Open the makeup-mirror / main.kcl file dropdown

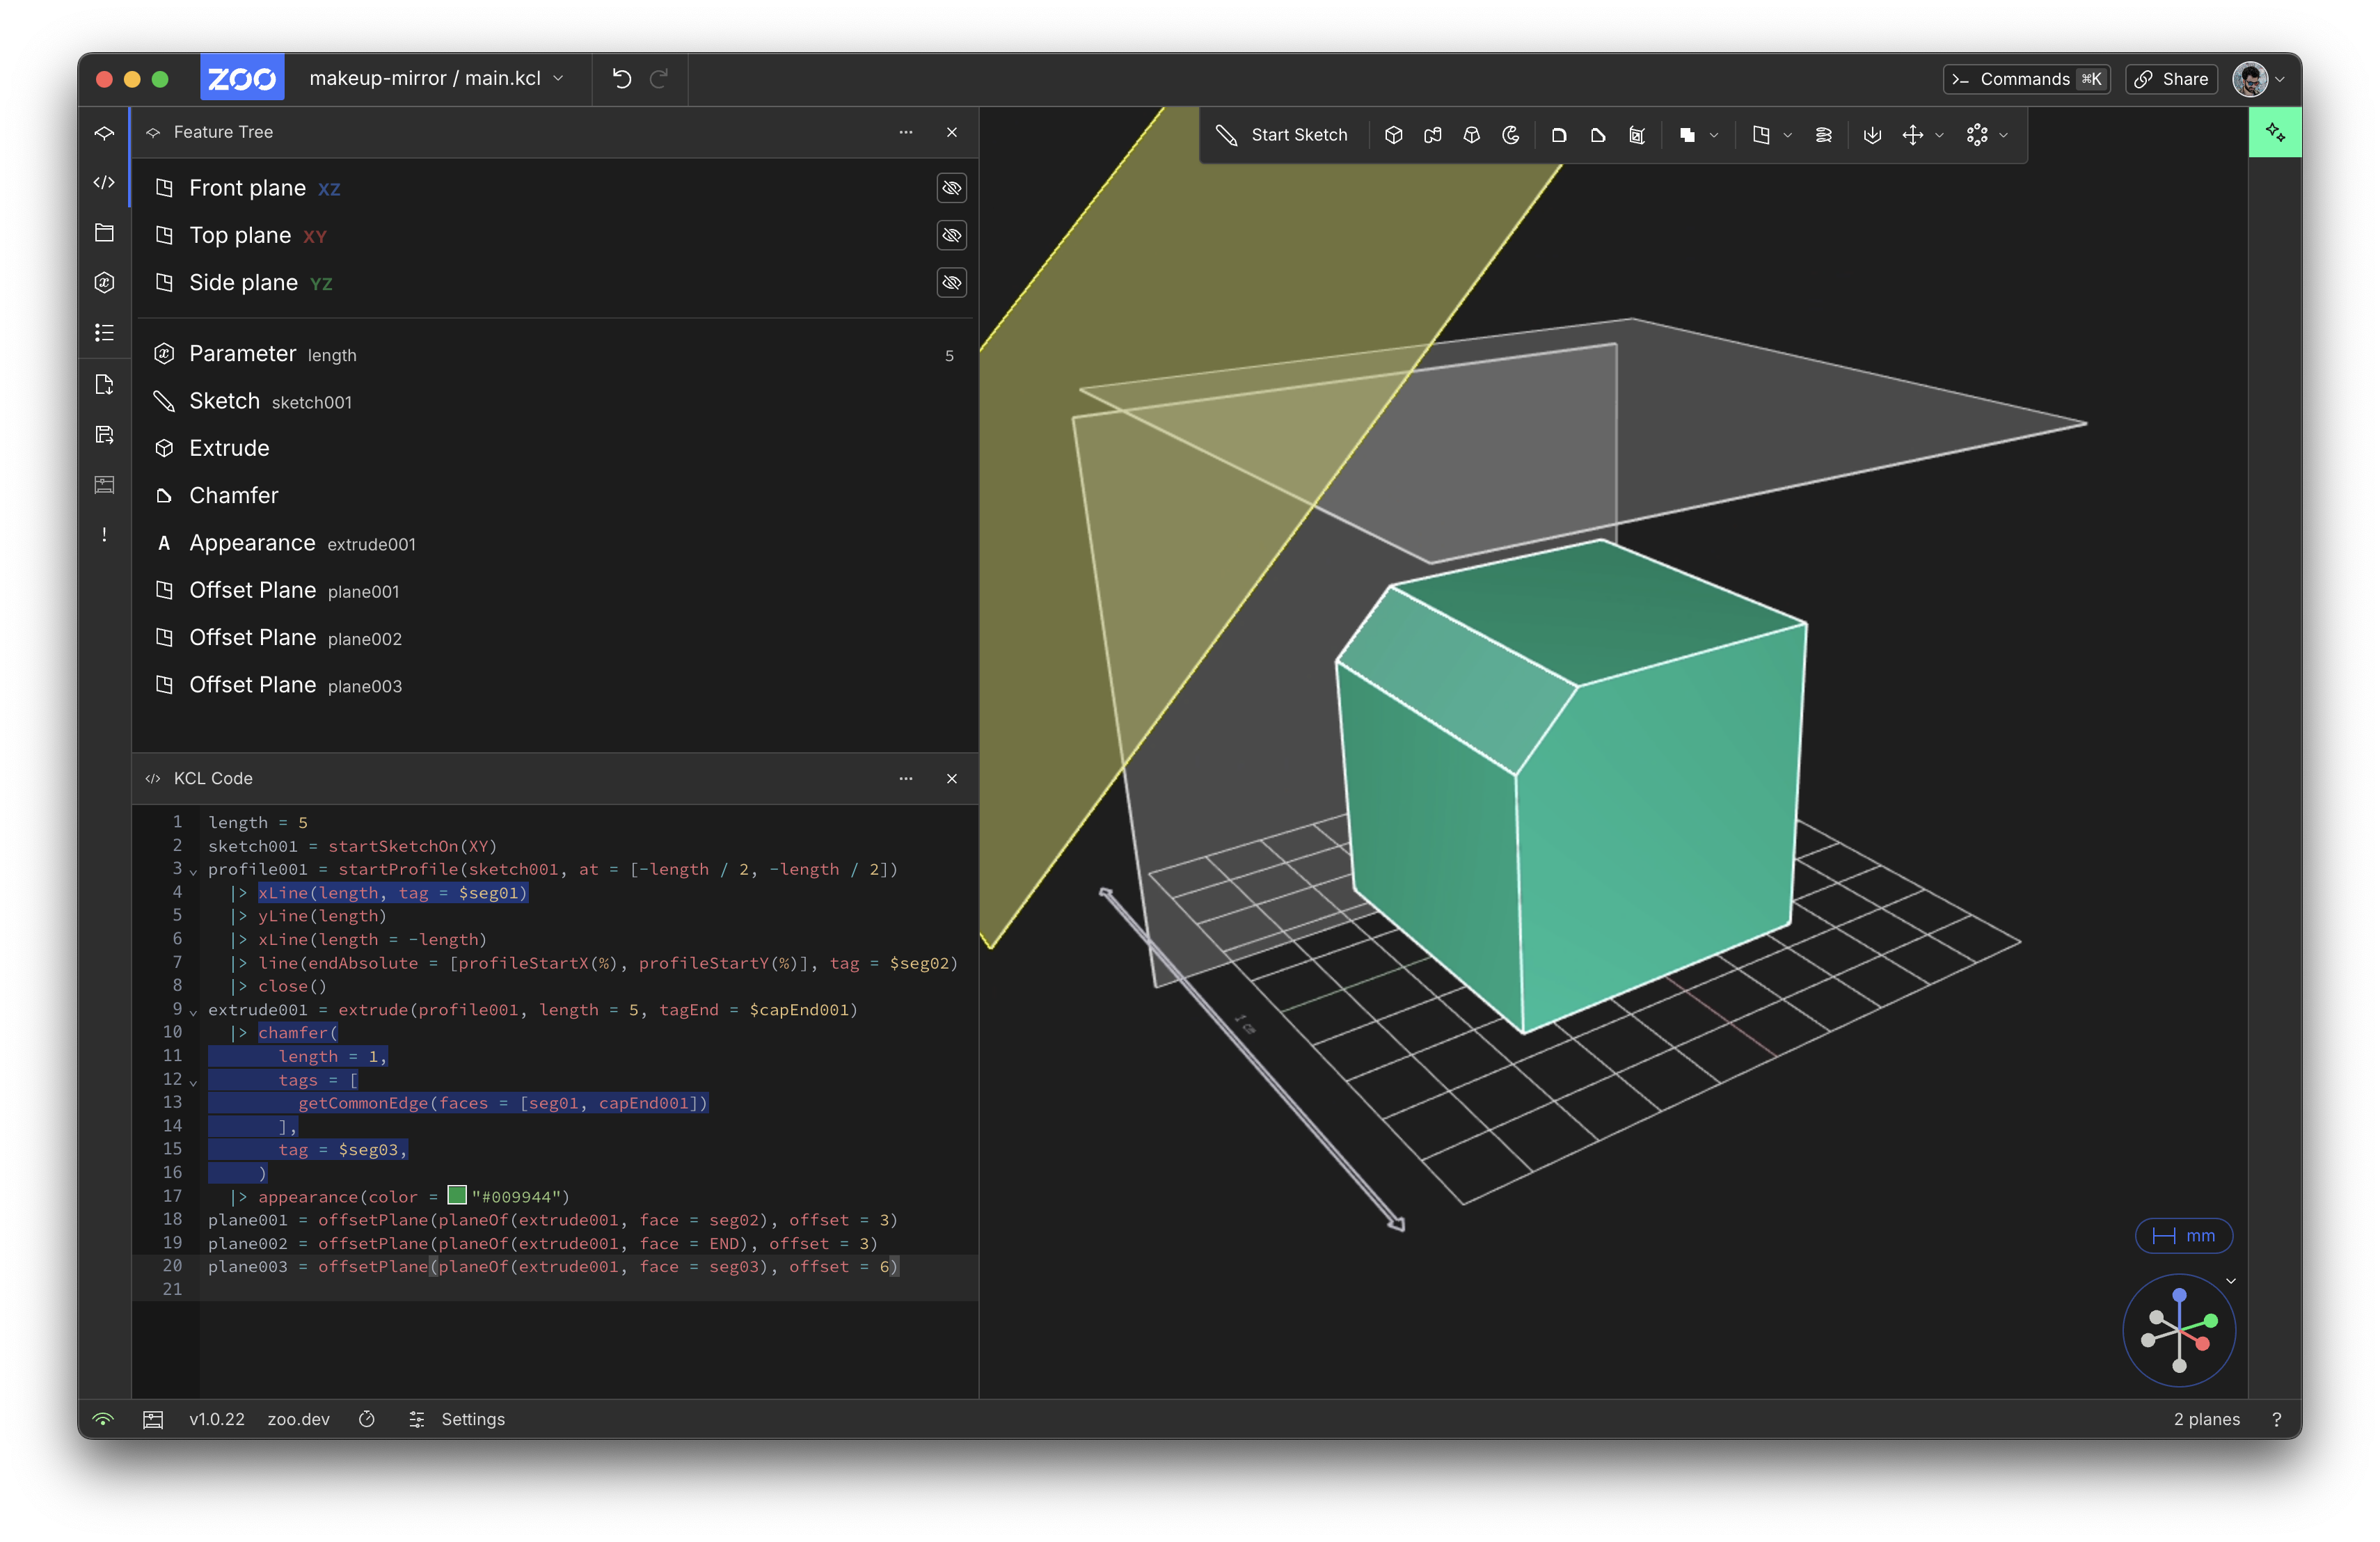437,78
